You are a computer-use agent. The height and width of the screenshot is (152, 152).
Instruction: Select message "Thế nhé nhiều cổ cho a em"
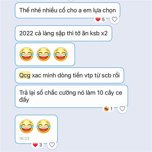pos(68,10)
